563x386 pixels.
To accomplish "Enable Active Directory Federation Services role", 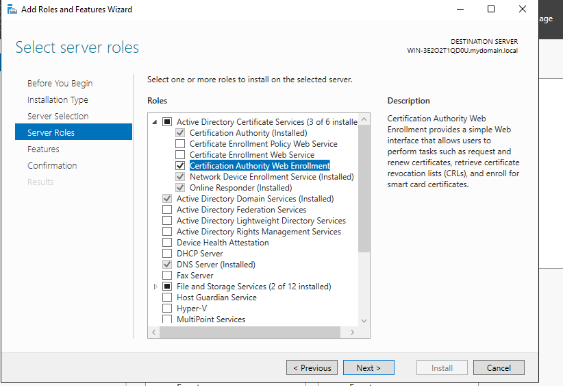I will (167, 210).
